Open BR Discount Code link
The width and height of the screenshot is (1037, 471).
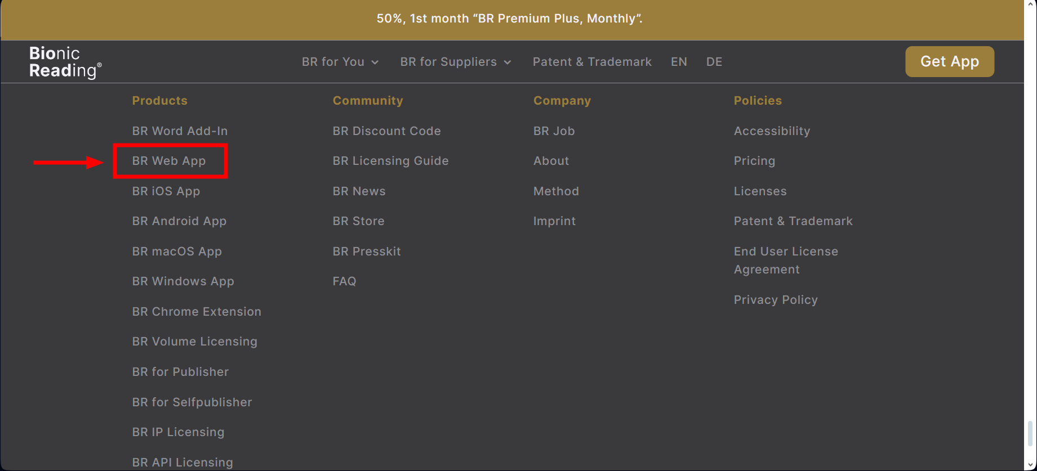386,131
